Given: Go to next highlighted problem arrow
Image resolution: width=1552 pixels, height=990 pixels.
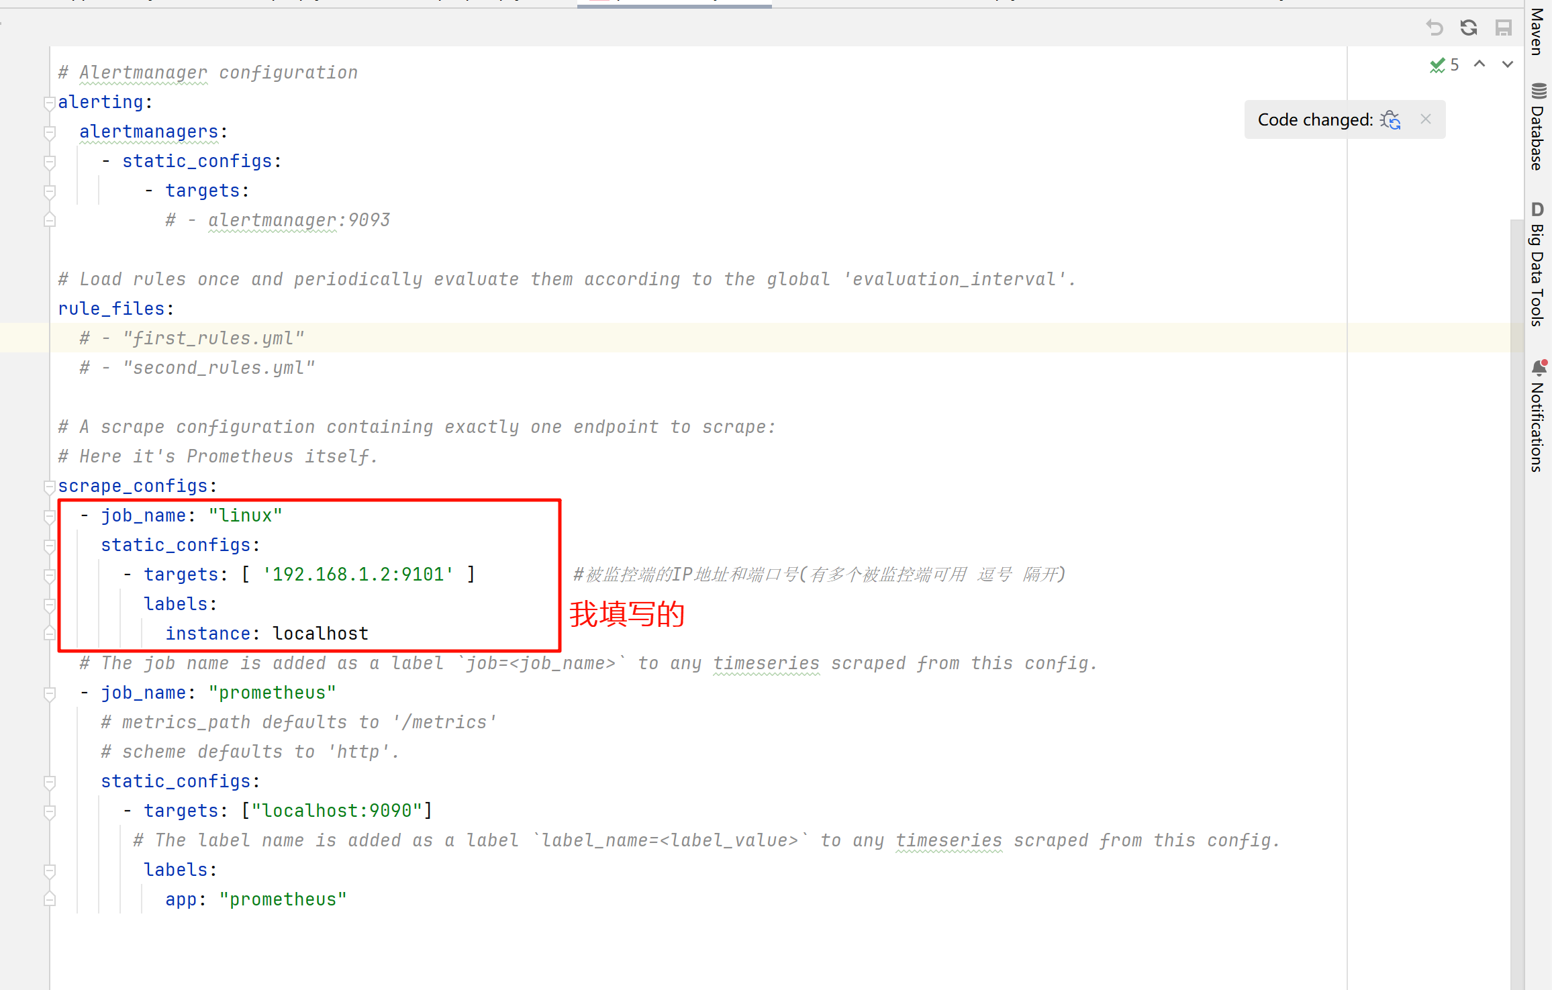Looking at the screenshot, I should (x=1508, y=64).
